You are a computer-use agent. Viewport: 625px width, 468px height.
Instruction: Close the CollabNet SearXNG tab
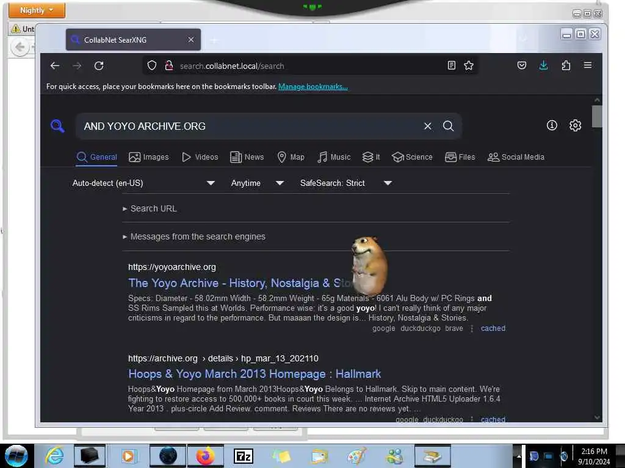click(x=191, y=40)
